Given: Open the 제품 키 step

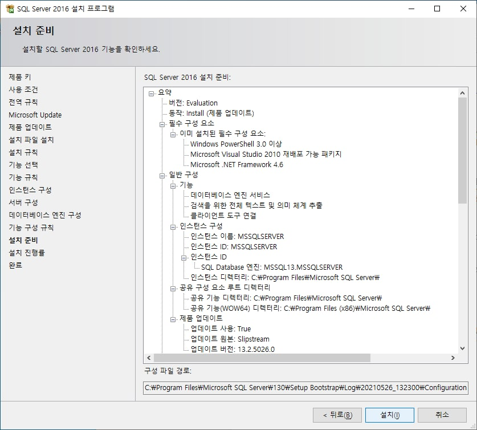Looking at the screenshot, I should 20,77.
